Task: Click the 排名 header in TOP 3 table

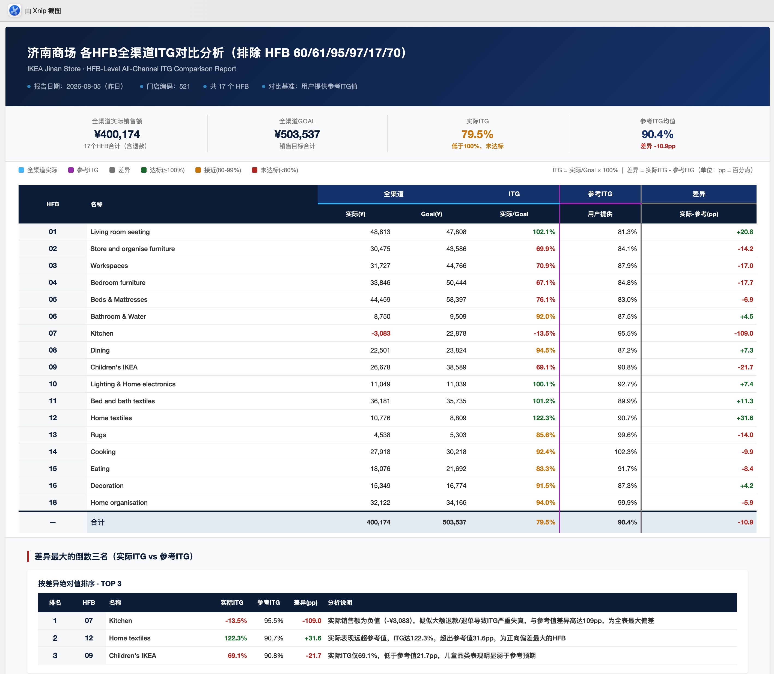Action: pos(55,603)
